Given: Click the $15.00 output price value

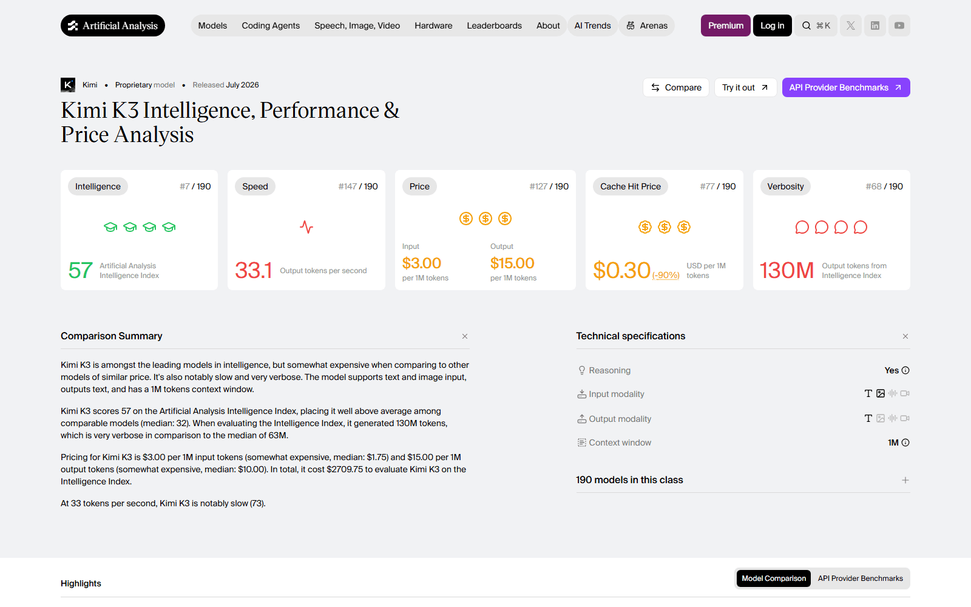Looking at the screenshot, I should coord(512,263).
